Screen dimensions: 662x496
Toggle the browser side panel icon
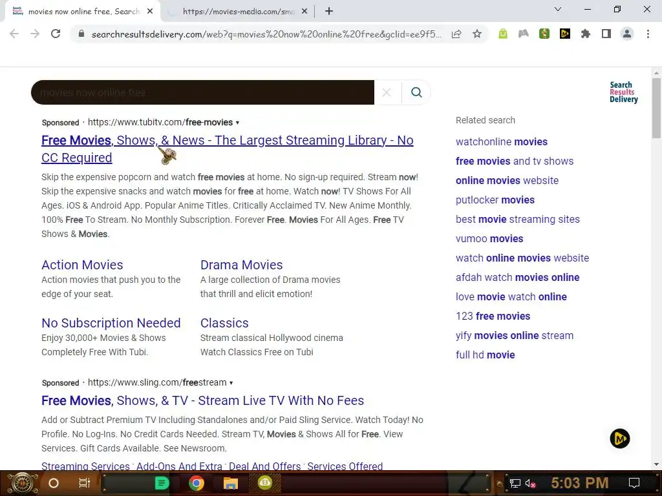coord(606,34)
